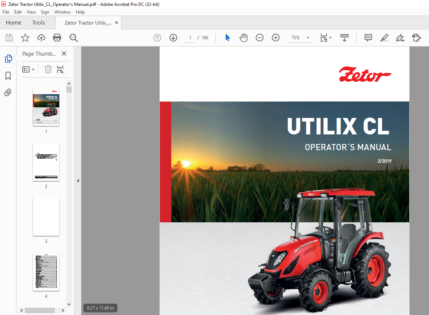Open the Sign document pen icon
This screenshot has height=315, width=429.
[400, 38]
